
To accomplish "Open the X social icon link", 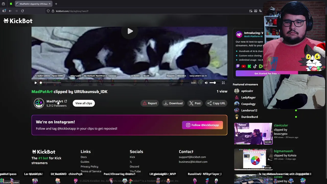I will pos(131,162).
